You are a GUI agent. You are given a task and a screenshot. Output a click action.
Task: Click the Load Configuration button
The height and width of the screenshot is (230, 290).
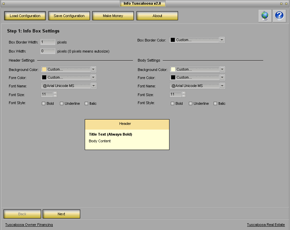tap(25, 16)
